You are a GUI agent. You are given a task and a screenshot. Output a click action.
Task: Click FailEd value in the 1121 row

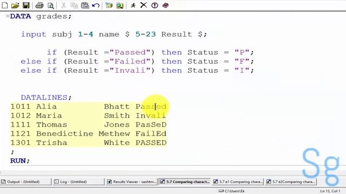click(151, 134)
